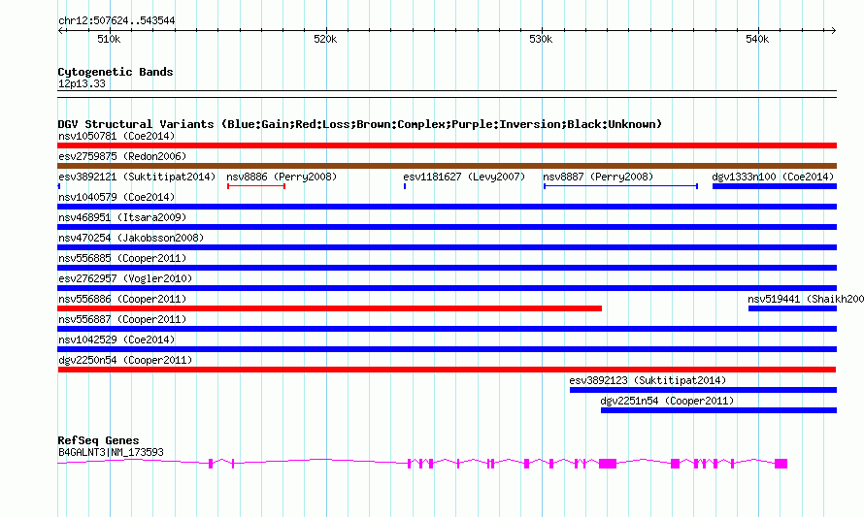
Task: Open the upper nsv556885 (Cooper2011) label
Action: 122,258
